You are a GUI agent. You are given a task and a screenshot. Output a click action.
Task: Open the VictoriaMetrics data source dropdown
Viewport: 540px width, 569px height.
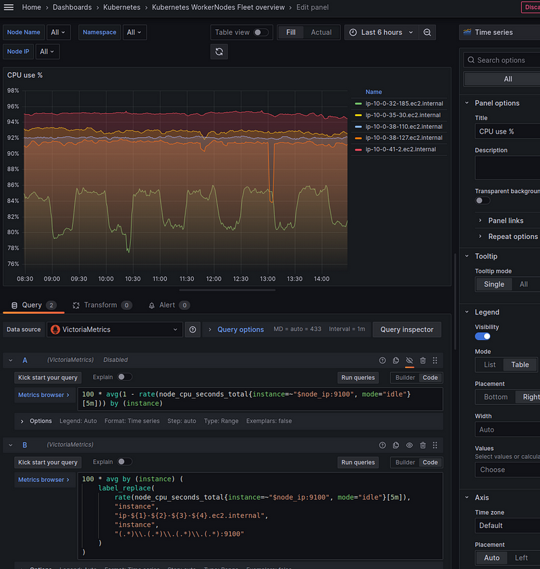click(x=115, y=329)
